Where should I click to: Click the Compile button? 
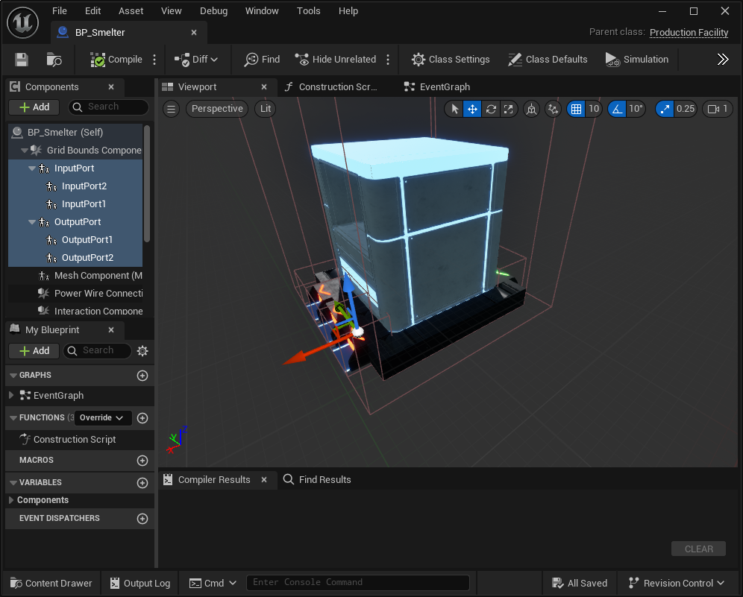pyautogui.click(x=116, y=60)
